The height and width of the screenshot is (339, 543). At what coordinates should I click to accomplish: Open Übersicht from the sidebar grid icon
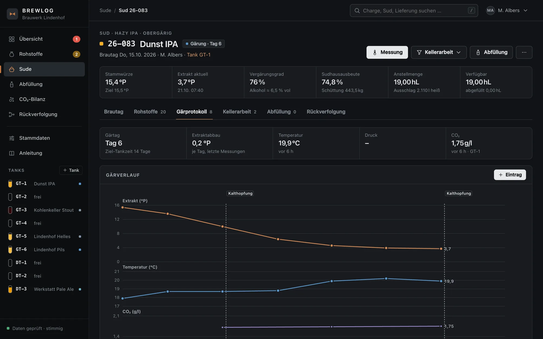pos(12,39)
